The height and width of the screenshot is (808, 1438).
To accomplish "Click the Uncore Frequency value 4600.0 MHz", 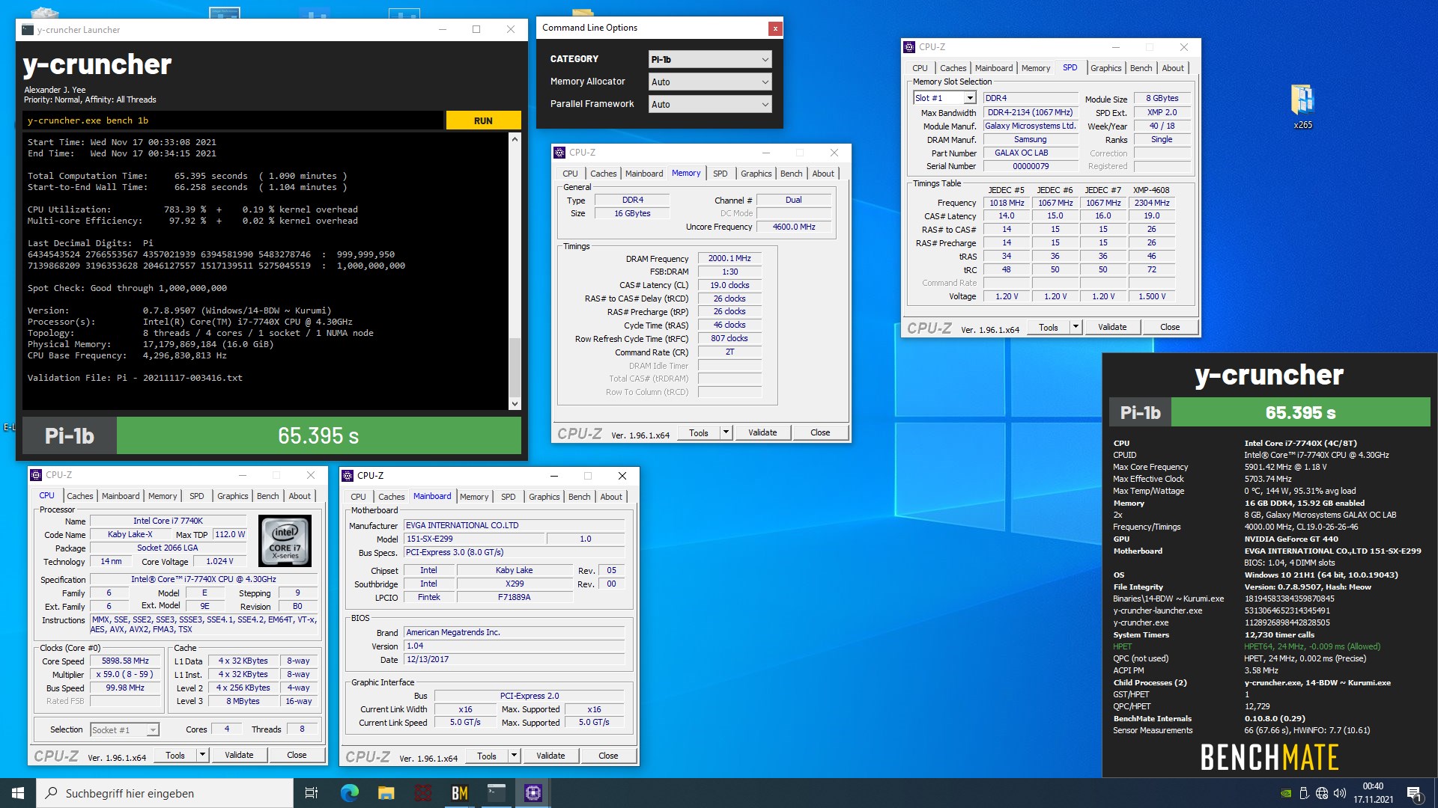I will [794, 227].
